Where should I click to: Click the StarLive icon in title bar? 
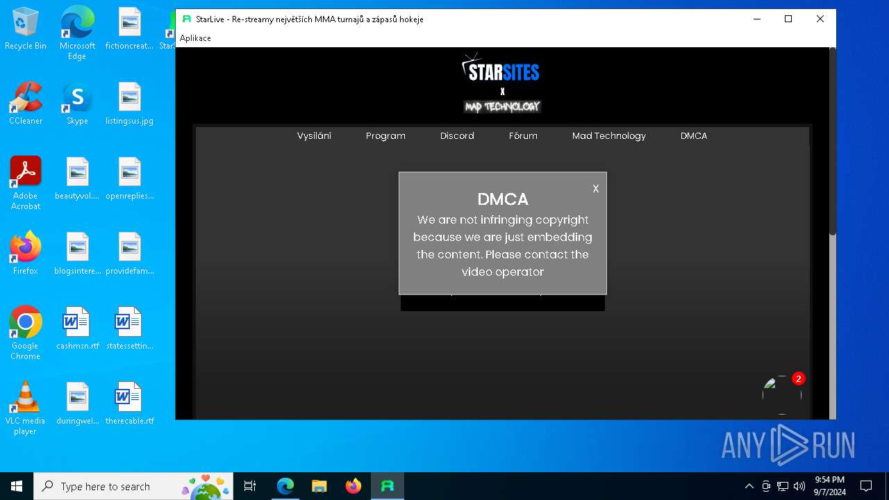tap(186, 19)
